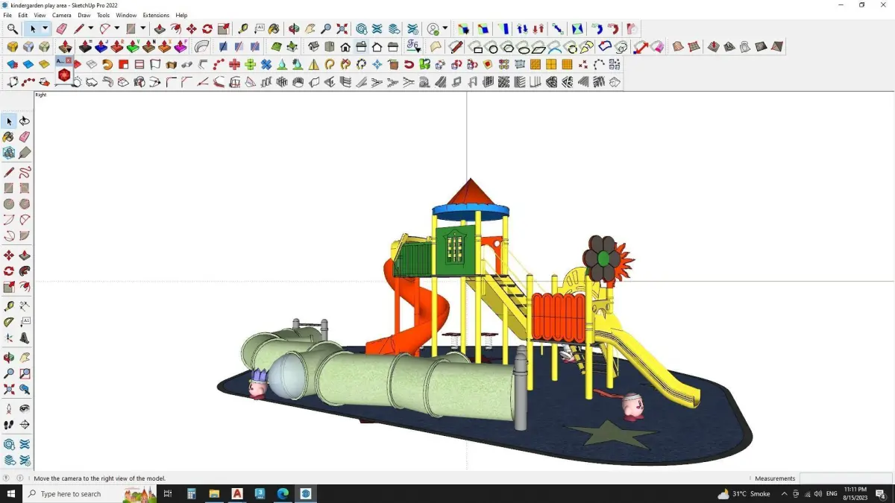
Task: Click the 31°C Smoke weather widget
Action: point(744,493)
